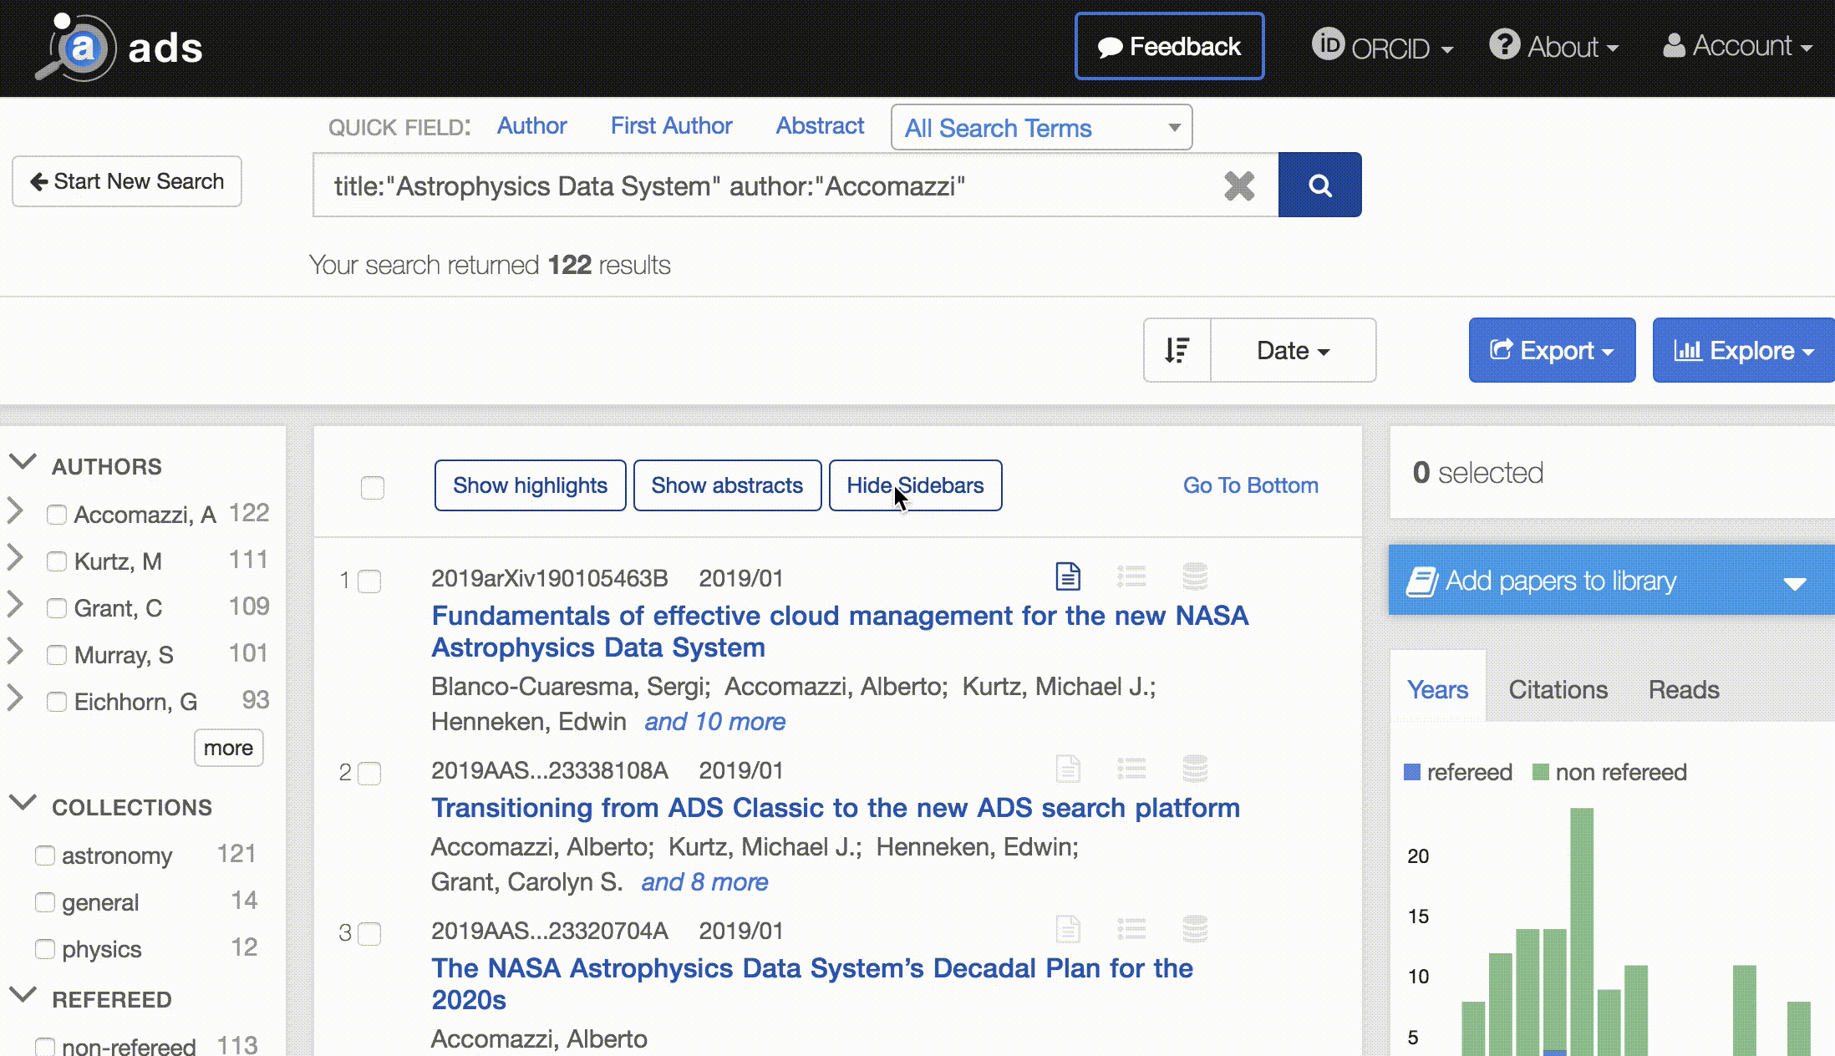Open the All Search Terms dropdown
This screenshot has height=1056, width=1835.
1041,128
